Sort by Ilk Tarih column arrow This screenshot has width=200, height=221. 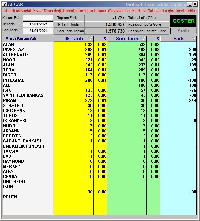[90, 38]
